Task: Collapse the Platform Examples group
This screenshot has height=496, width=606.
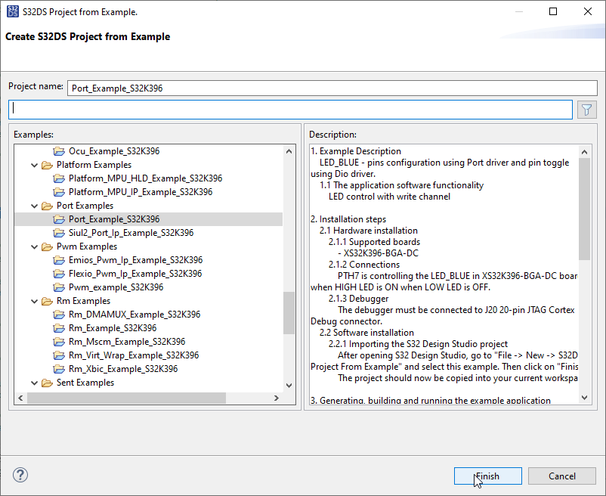Action: tap(34, 165)
